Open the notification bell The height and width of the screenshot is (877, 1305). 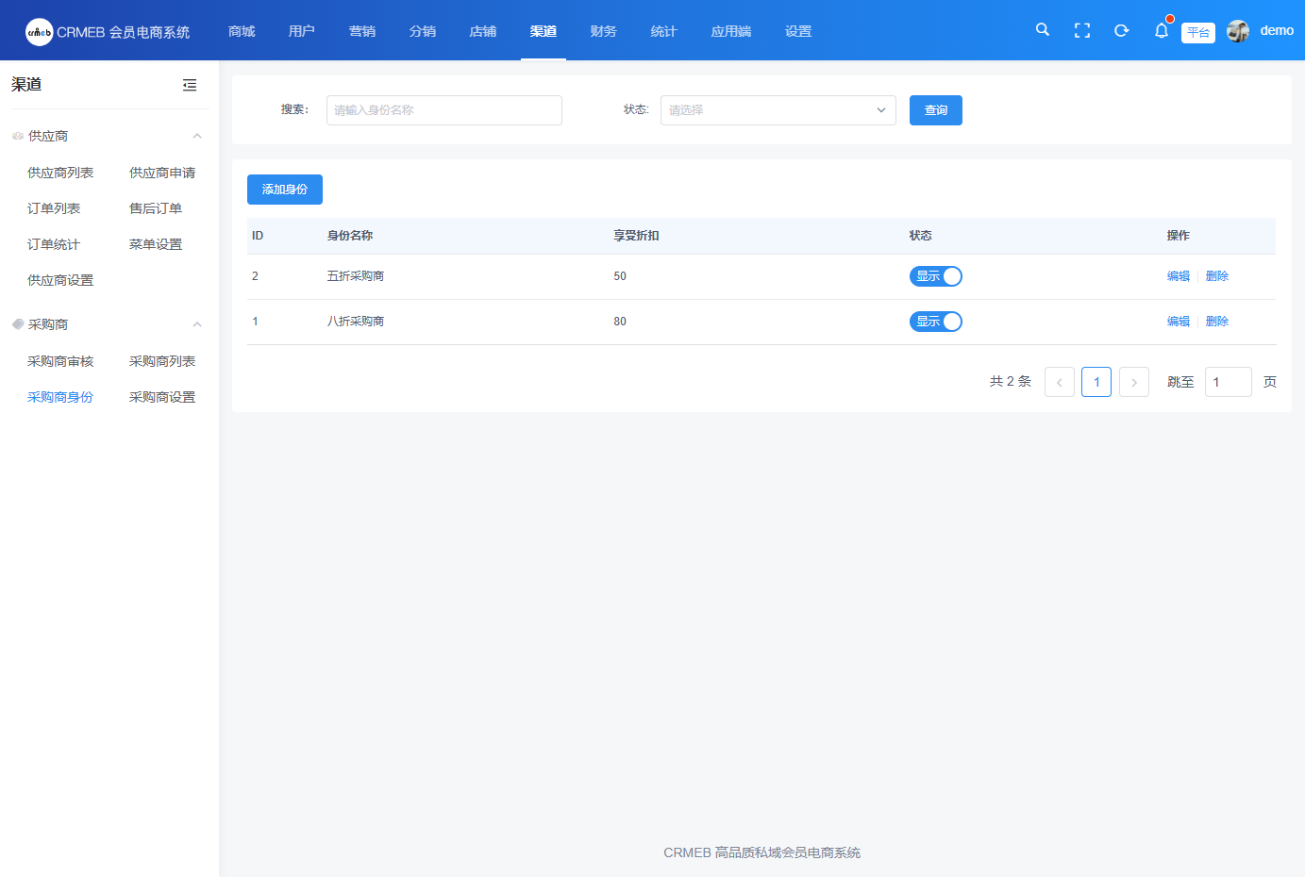point(1161,31)
